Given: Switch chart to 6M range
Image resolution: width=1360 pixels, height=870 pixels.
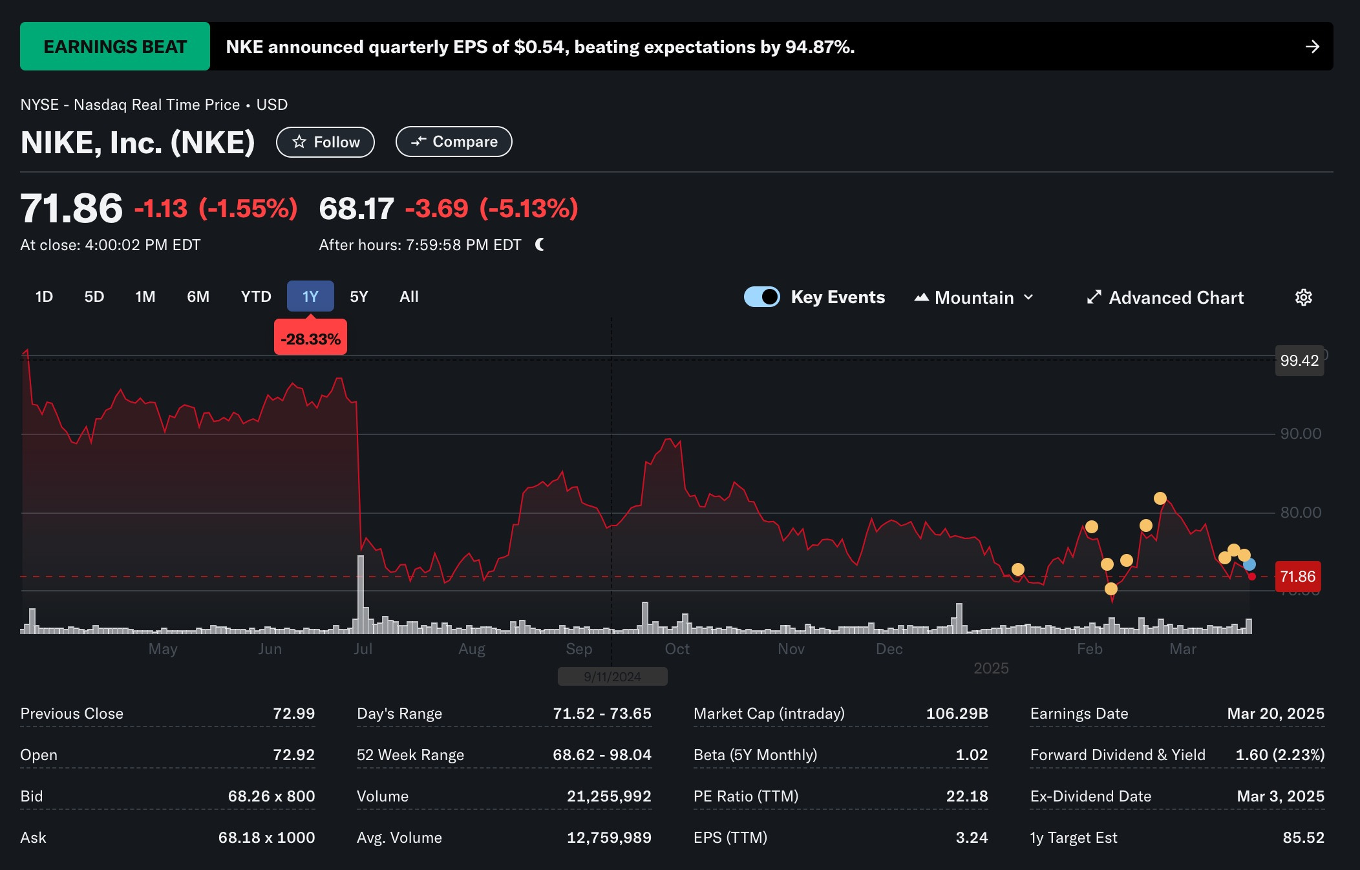Looking at the screenshot, I should [x=198, y=297].
